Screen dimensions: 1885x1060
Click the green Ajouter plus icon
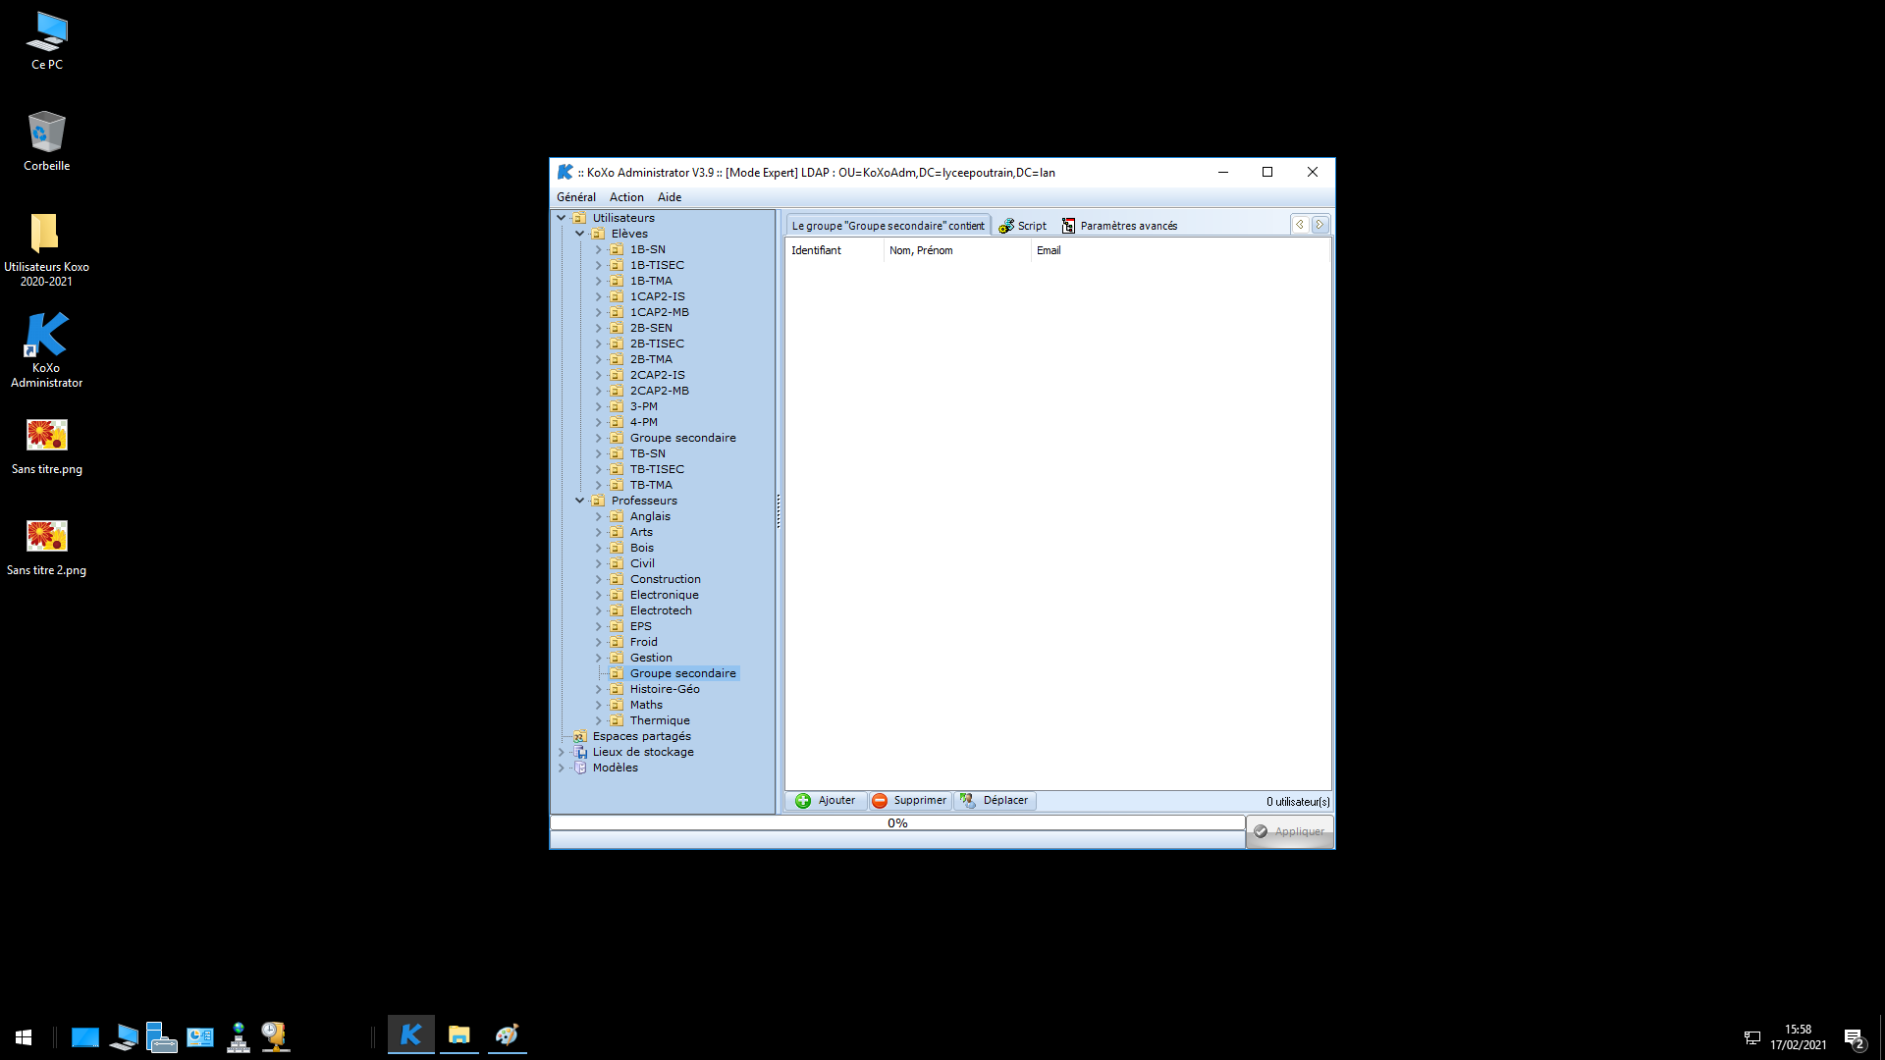tap(803, 801)
